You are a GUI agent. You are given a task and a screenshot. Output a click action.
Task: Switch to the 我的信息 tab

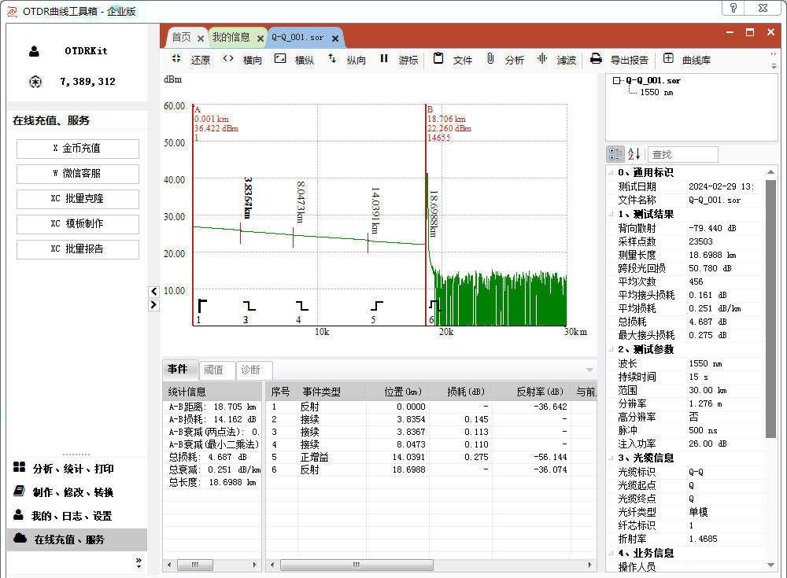point(231,37)
